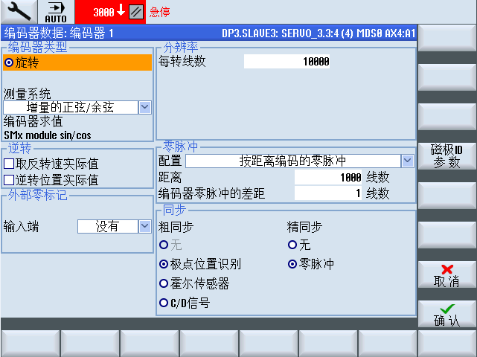477x357 pixels.
Task: Select C/D信号 coarse sync option
Action: [164, 303]
